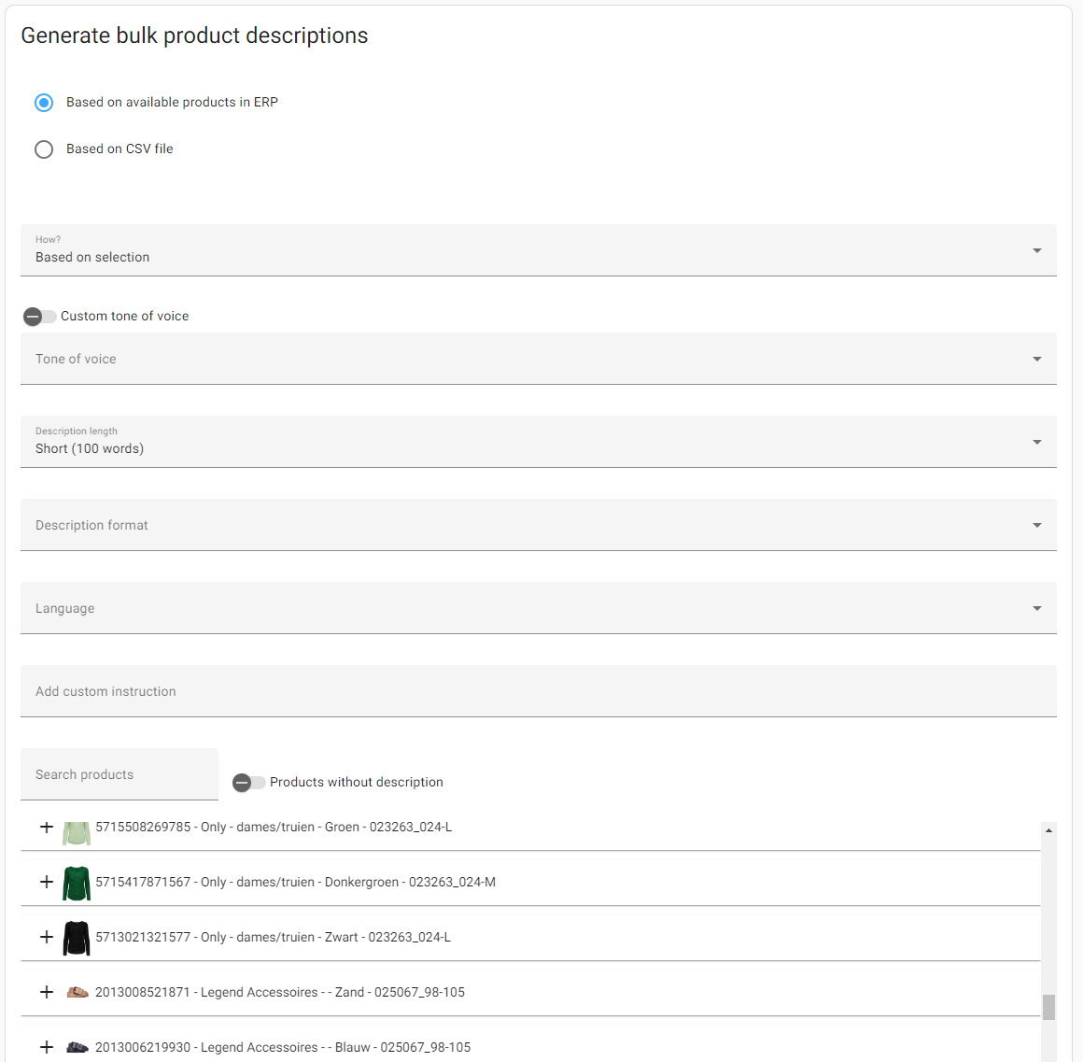
Task: Add the Legend Accessoires Blauw product plus
Action: click(47, 1047)
